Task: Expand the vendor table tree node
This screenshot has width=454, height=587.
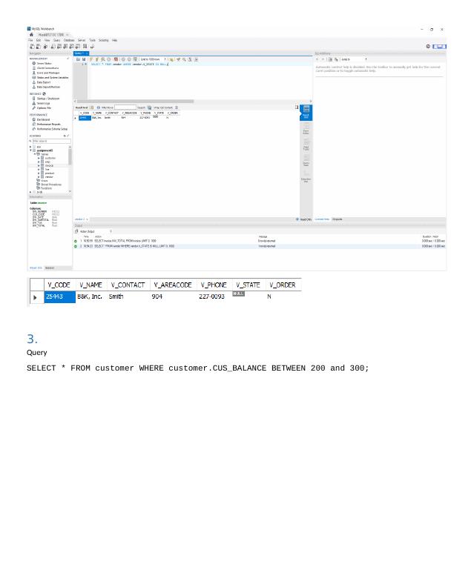Action: pyautogui.click(x=39, y=176)
